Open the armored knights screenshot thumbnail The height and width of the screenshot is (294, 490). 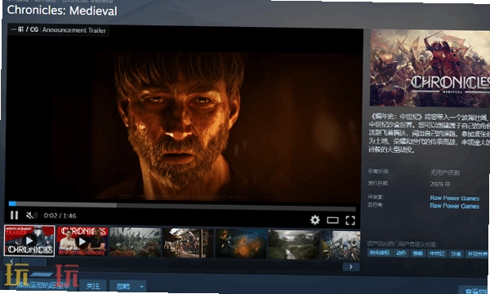point(341,246)
